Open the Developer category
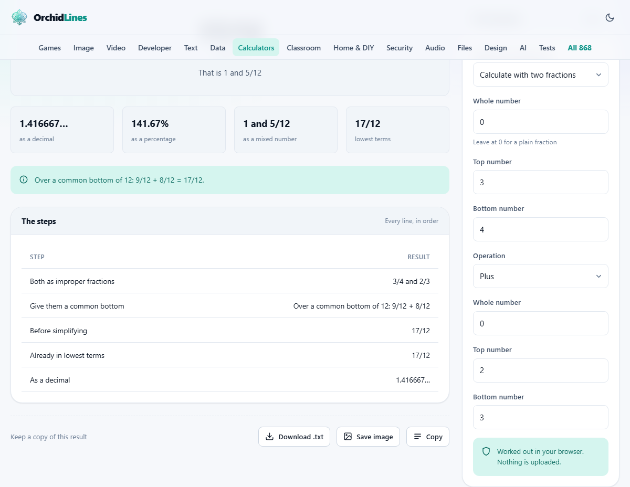The image size is (630, 487). coord(155,48)
